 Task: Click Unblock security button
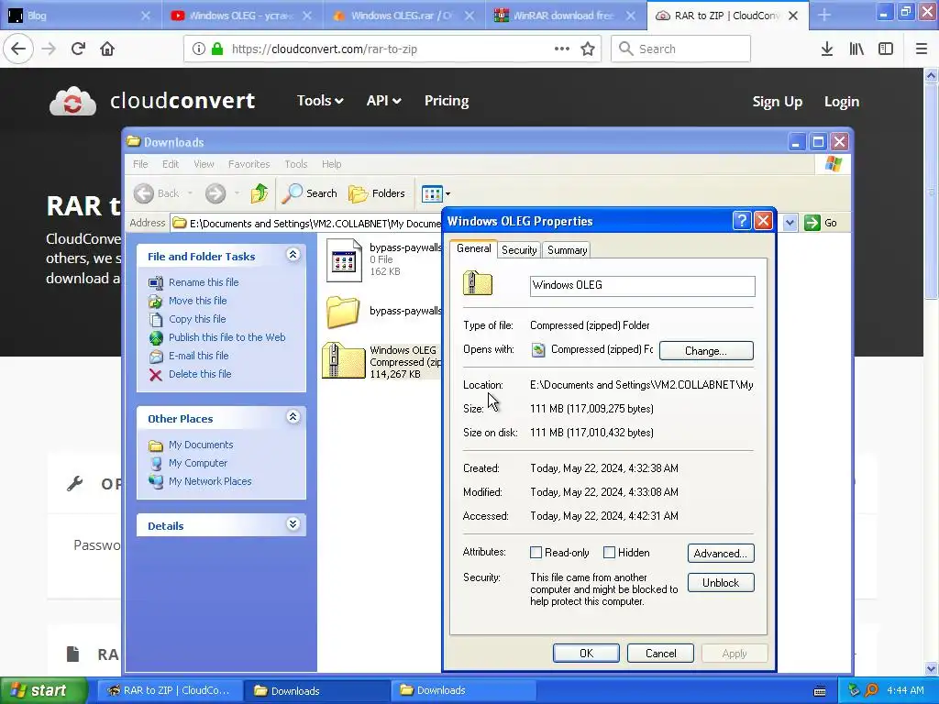(721, 582)
